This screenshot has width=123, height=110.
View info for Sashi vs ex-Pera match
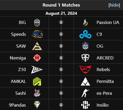pos(61,93)
